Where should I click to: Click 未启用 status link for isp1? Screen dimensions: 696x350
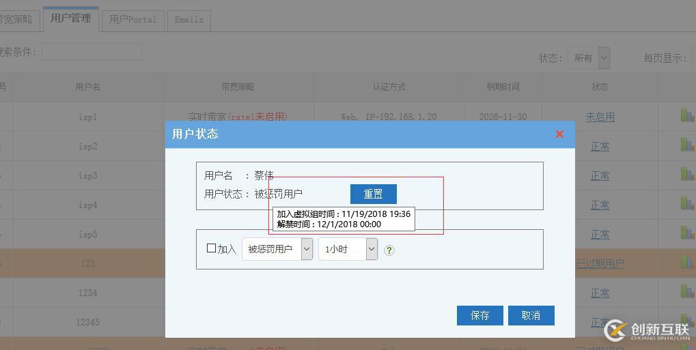click(x=600, y=117)
